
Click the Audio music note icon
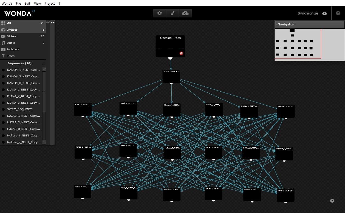pos(3,43)
